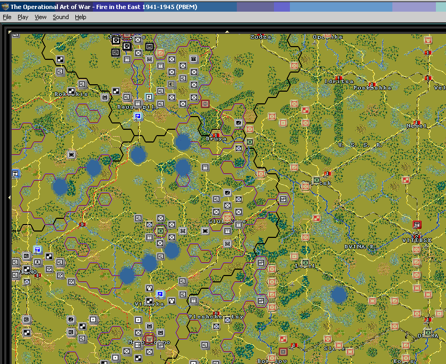Select the red checkered unit northwest of Vitebsk

point(406,180)
